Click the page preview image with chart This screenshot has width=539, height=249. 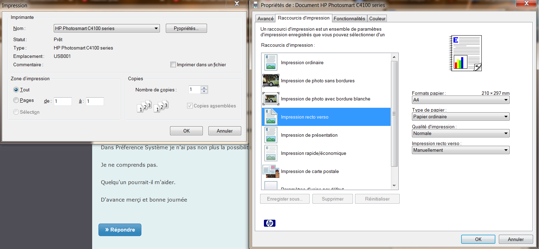(465, 53)
